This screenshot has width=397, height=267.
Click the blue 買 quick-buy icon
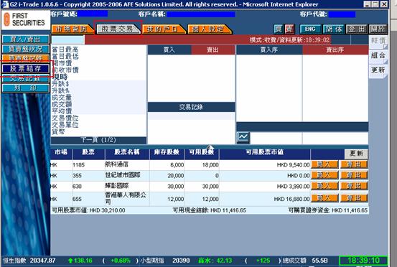tap(279, 29)
